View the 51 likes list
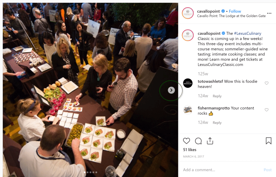This screenshot has height=177, width=276. [x=189, y=150]
